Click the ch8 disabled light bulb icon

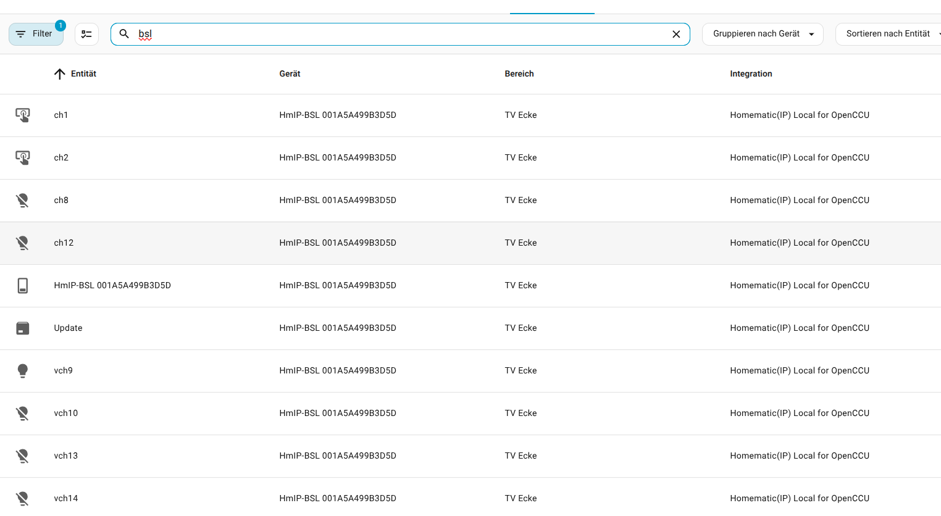[23, 200]
